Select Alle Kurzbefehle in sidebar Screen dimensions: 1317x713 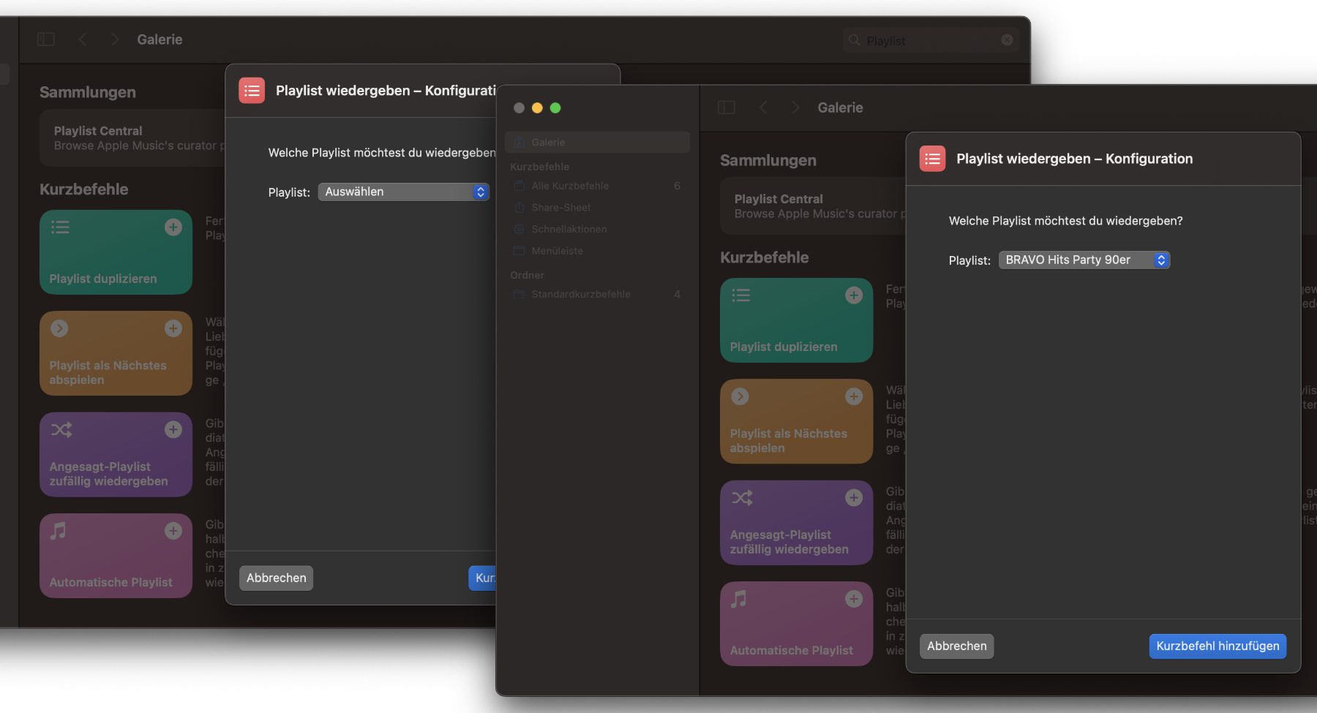coord(570,186)
